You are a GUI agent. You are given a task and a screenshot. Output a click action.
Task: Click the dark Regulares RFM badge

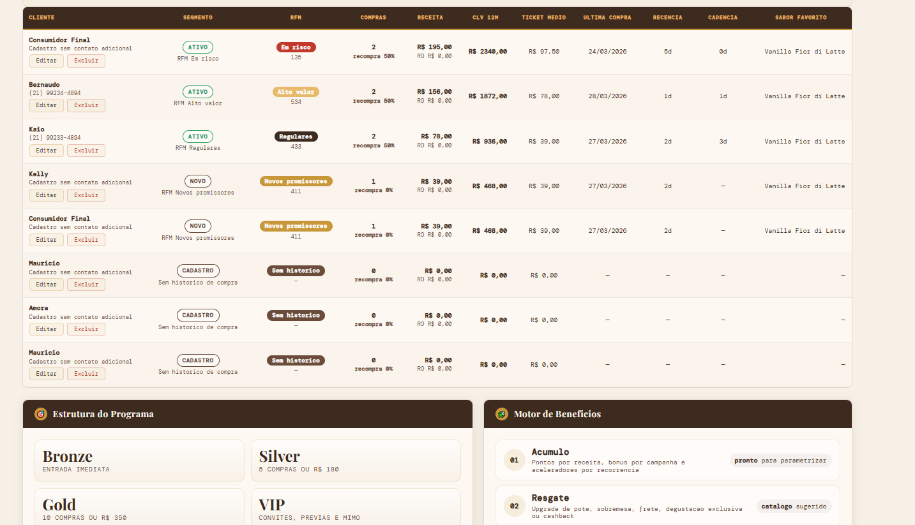click(x=296, y=137)
